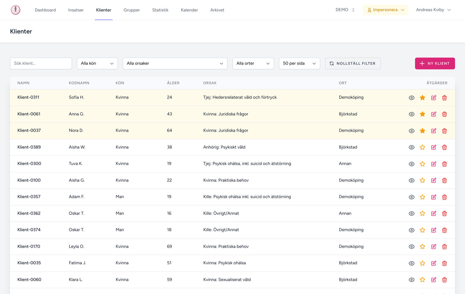465x294 pixels.
Task: Expand the Alla orsaker reason filter
Action: [175, 63]
